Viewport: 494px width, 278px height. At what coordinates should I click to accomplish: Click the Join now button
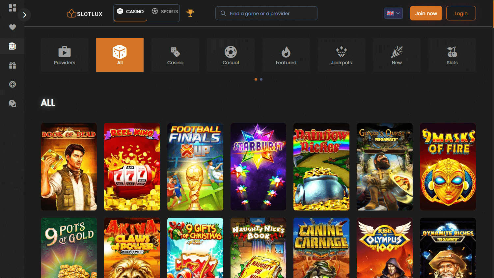click(426, 13)
